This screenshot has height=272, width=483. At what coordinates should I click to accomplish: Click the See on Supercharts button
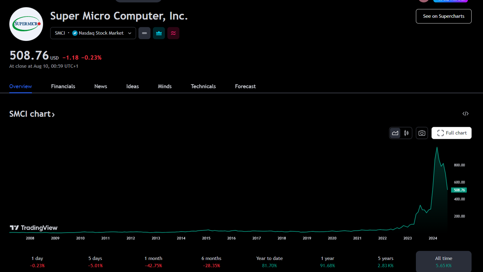pyautogui.click(x=443, y=16)
